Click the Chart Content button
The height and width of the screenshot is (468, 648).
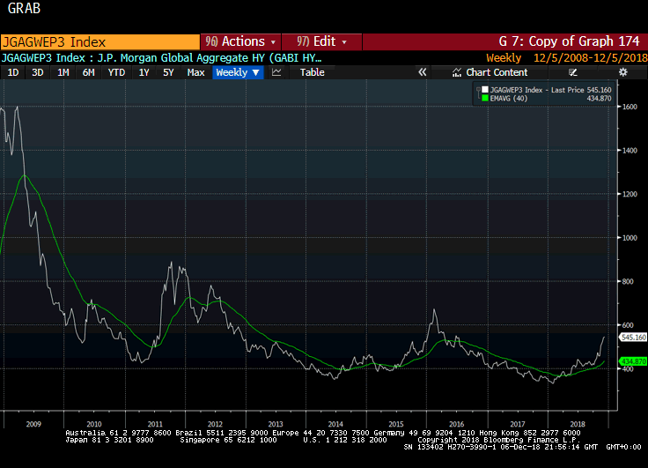497,72
